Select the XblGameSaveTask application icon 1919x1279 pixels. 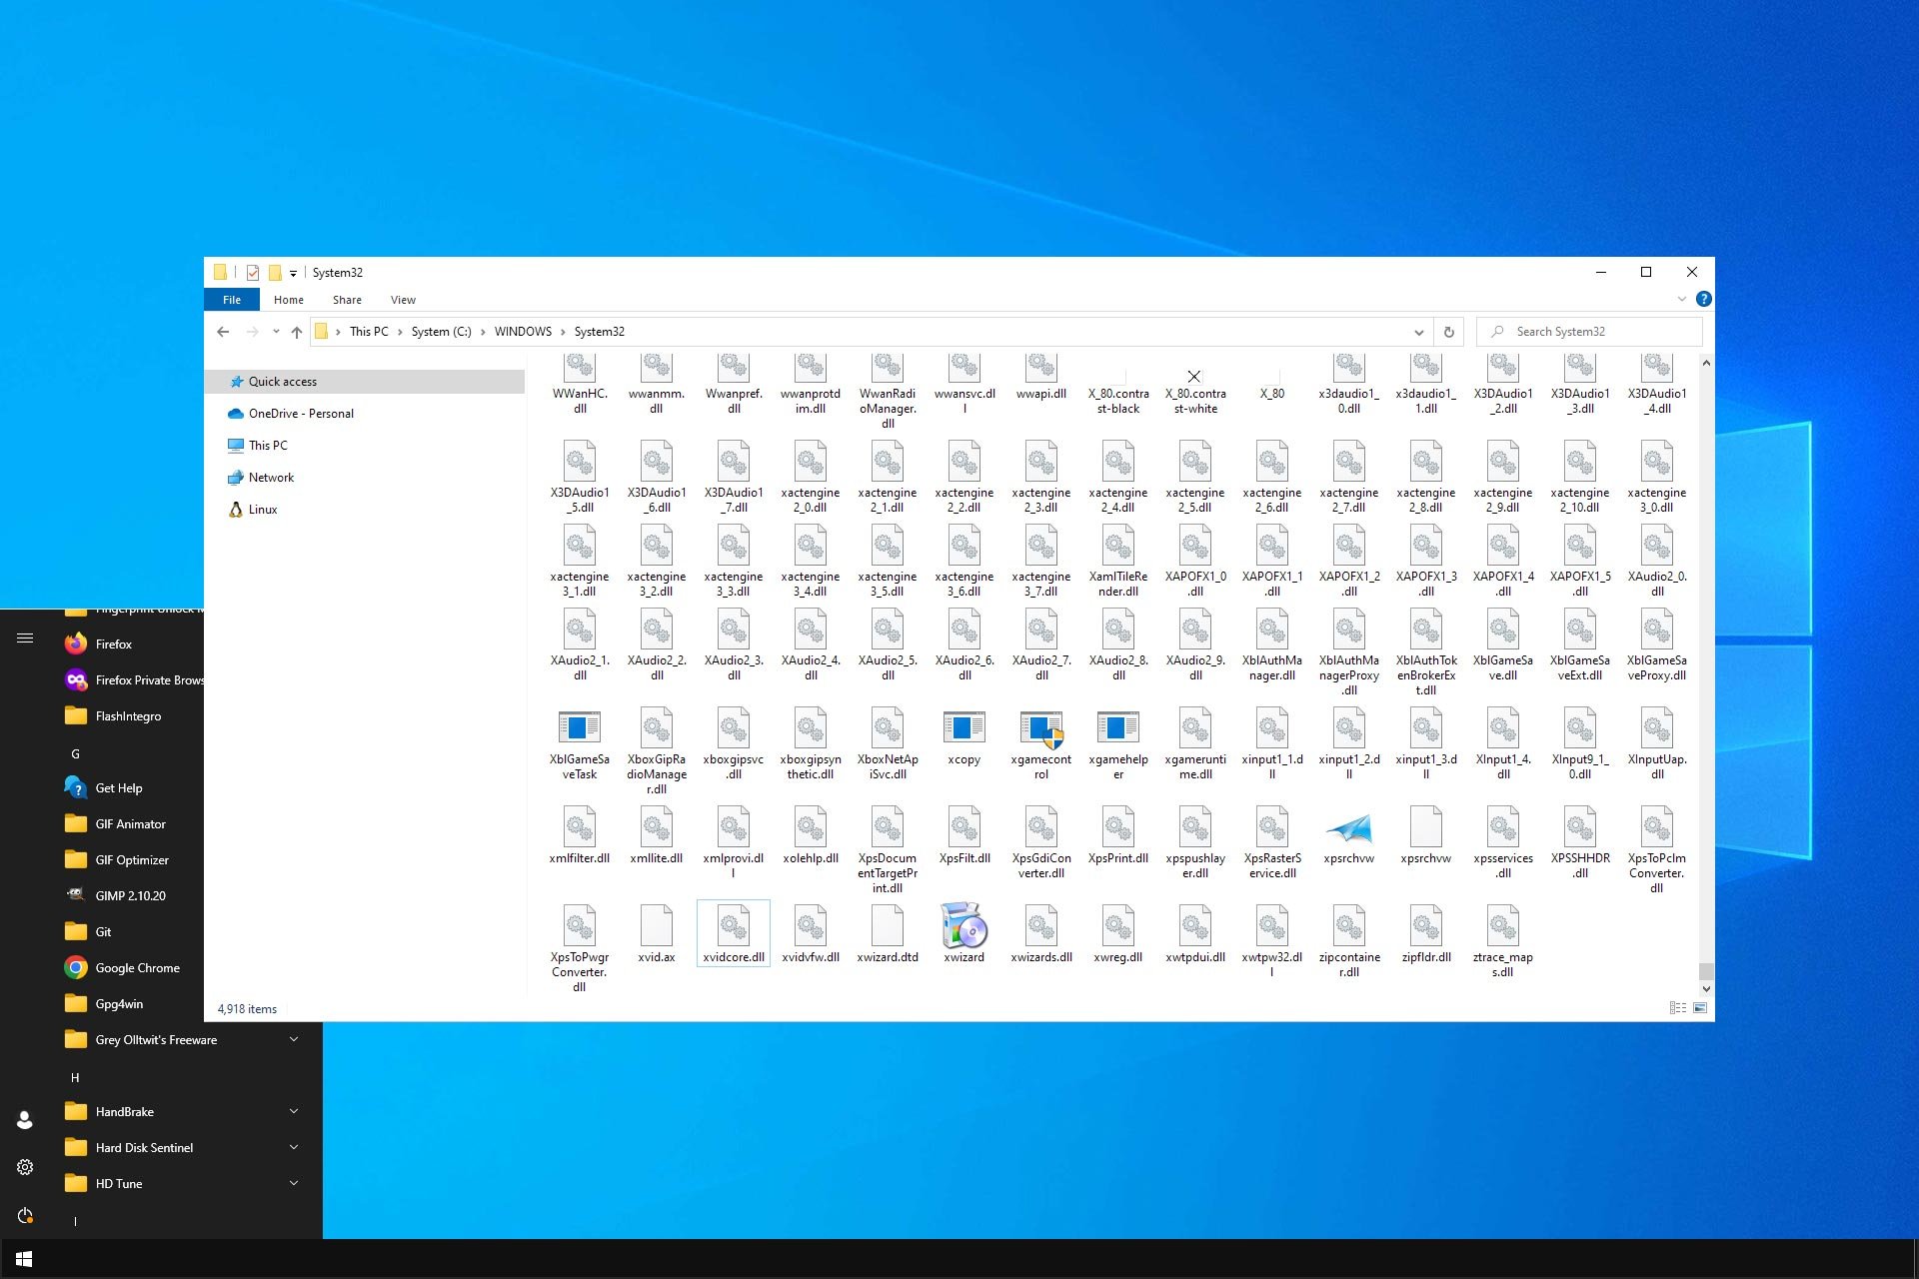coord(580,727)
